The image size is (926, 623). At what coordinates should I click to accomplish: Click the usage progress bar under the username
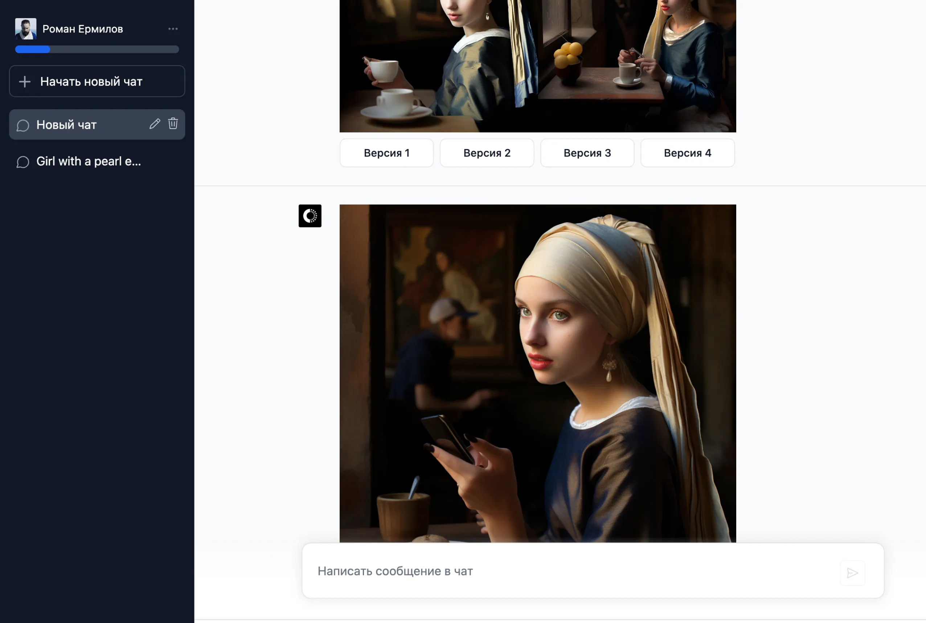tap(97, 49)
